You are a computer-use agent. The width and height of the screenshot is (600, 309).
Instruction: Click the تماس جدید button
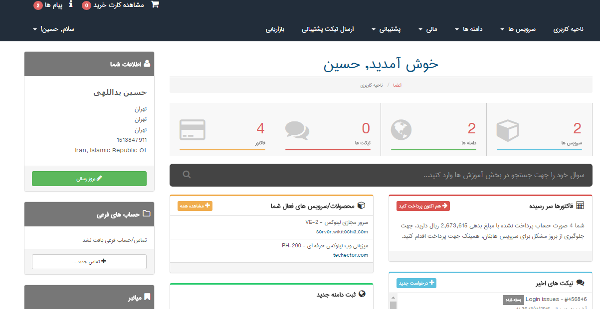pyautogui.click(x=89, y=262)
